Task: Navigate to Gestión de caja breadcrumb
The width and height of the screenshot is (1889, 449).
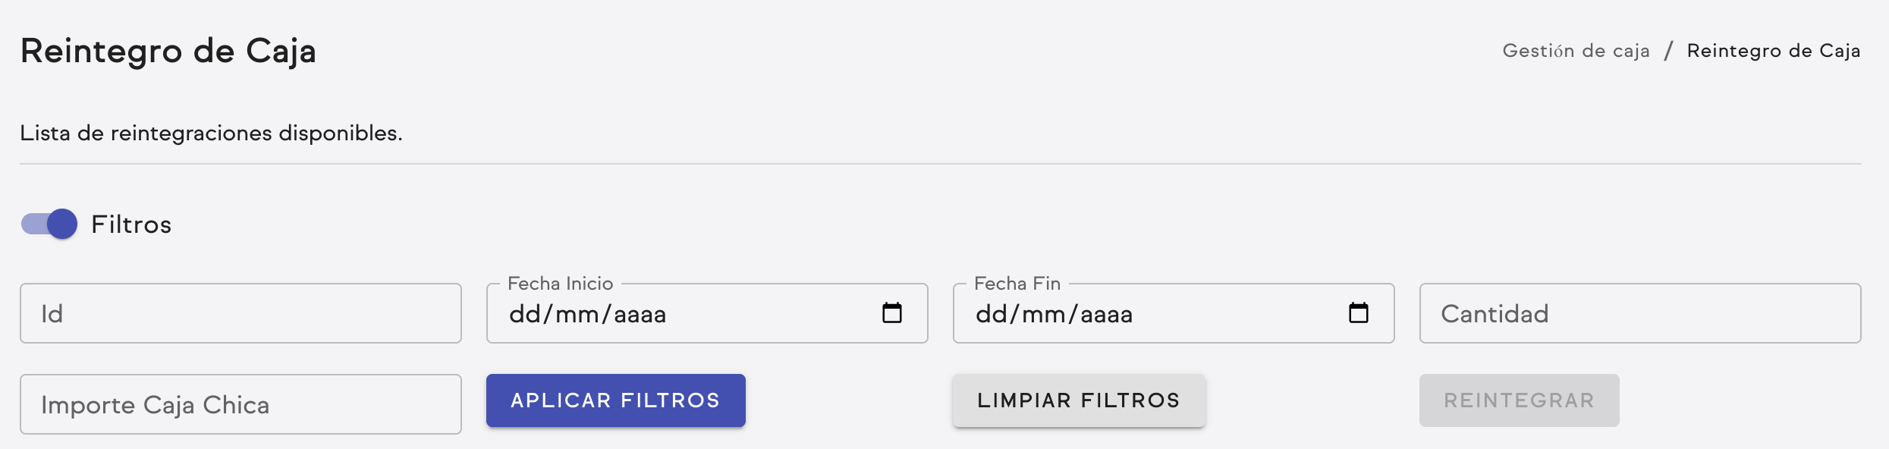Action: (1576, 50)
